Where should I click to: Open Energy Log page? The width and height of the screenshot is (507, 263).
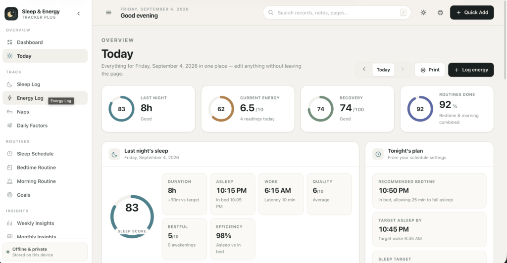pyautogui.click(x=45, y=98)
